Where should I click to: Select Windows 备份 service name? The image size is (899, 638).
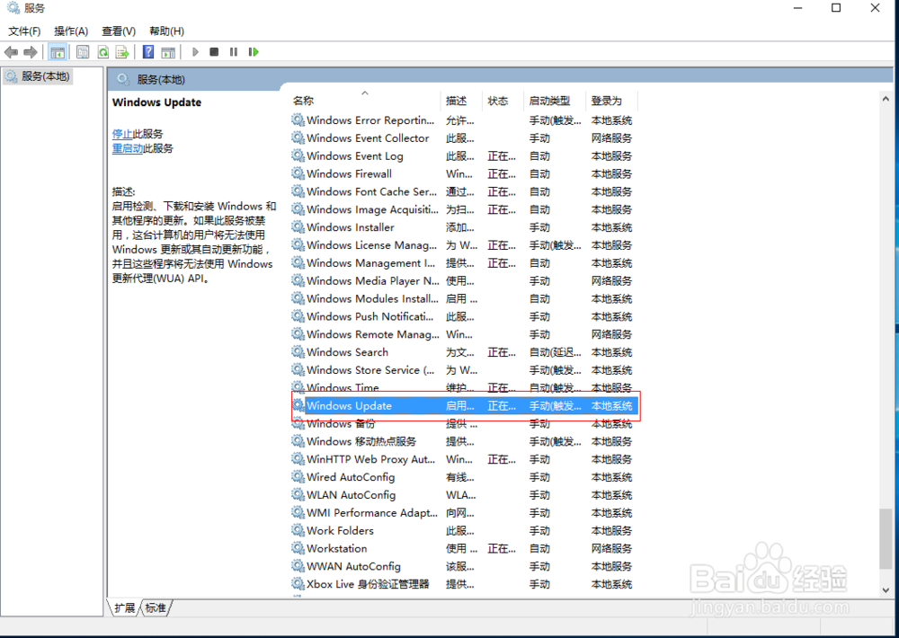click(x=341, y=423)
